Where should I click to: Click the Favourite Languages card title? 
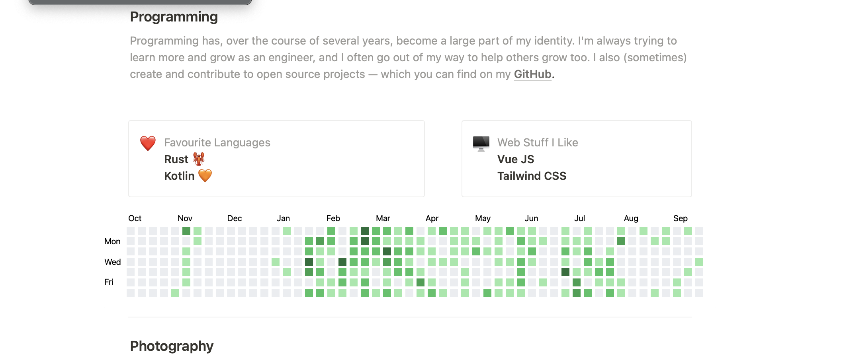[217, 142]
